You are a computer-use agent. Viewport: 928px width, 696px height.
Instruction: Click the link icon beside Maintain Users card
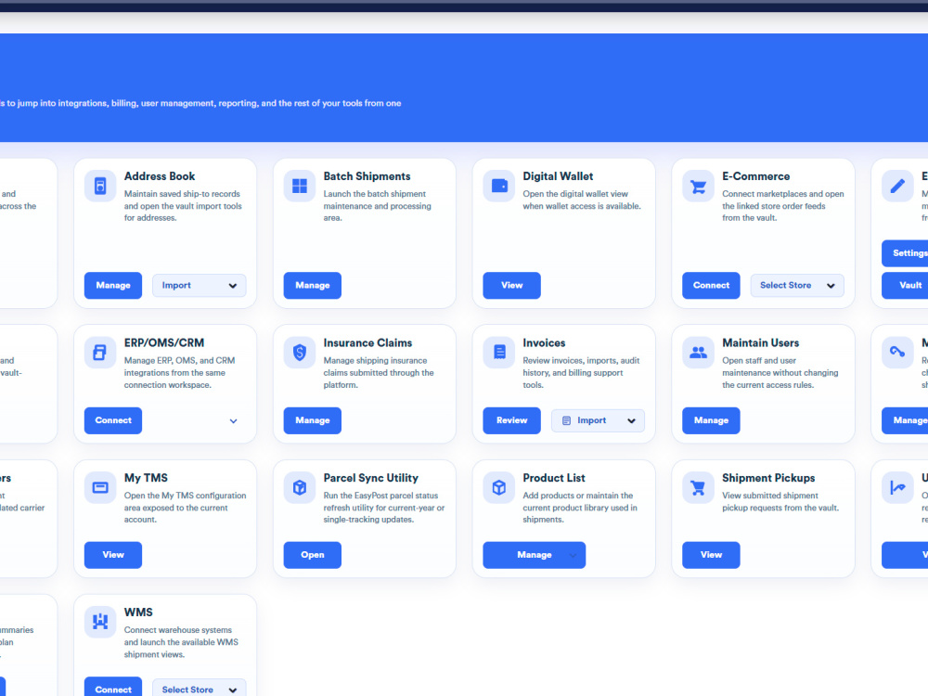897,353
